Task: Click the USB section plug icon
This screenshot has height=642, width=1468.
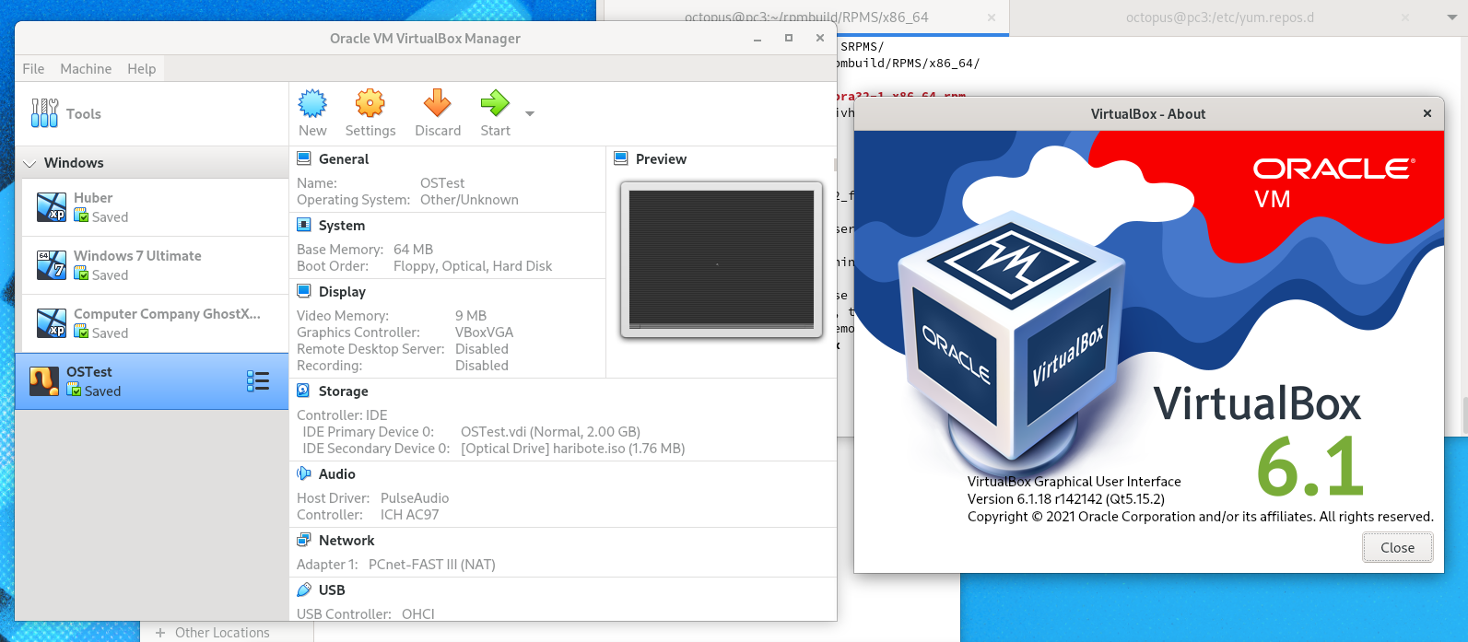Action: 304,589
